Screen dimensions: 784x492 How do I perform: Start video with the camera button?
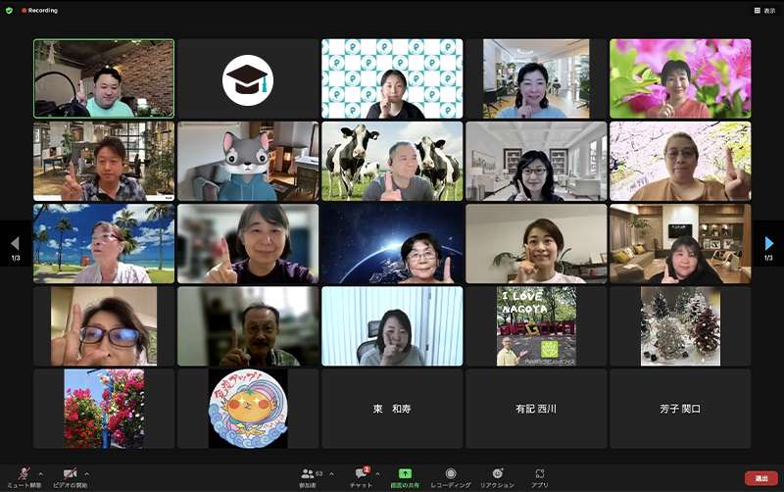[x=70, y=474]
